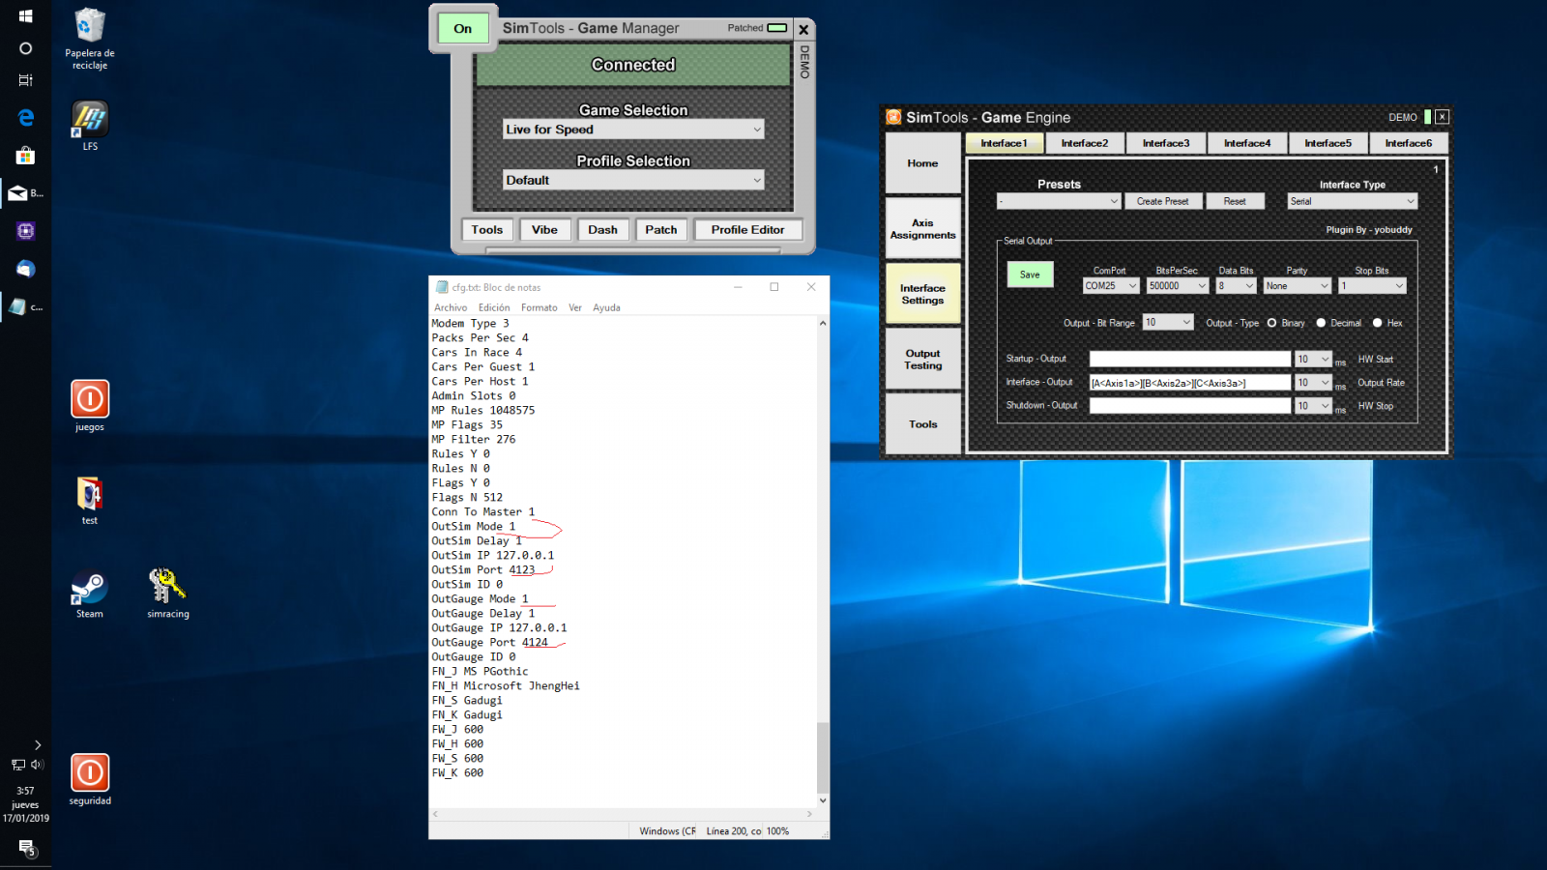Open the Presets dropdown

pos(1059,201)
